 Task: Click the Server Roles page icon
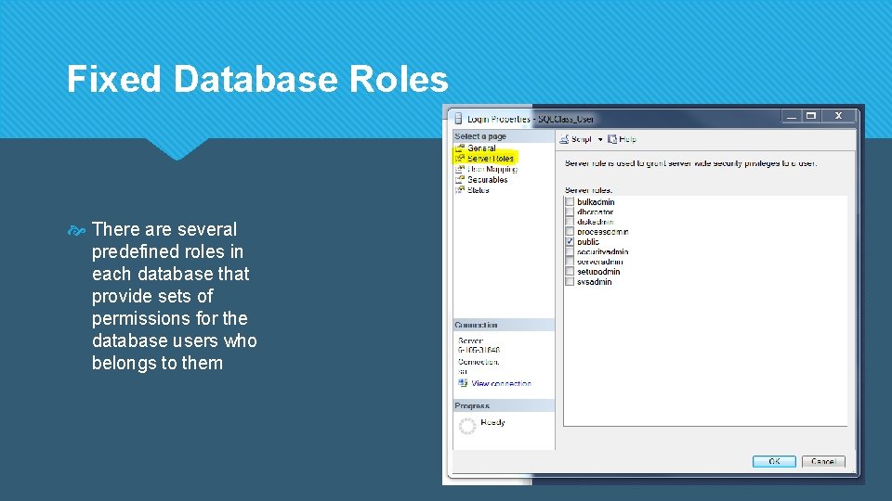[x=460, y=159]
